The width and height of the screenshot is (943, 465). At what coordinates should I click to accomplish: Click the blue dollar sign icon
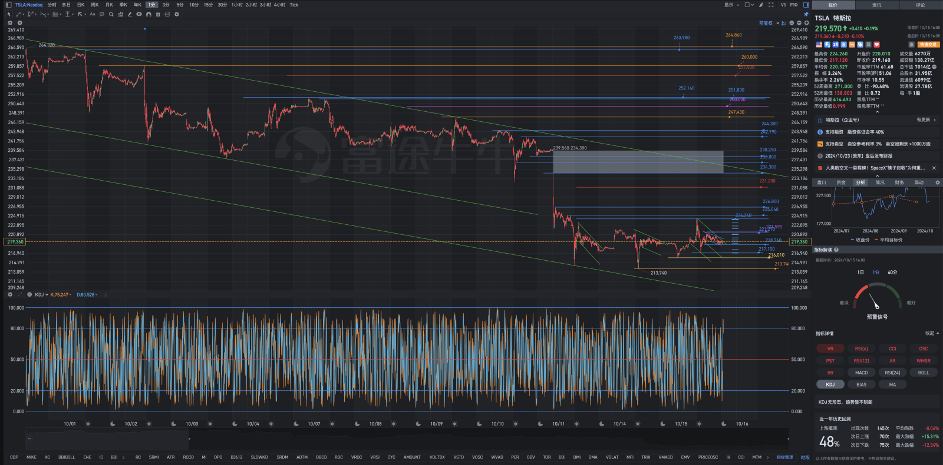coord(843,45)
